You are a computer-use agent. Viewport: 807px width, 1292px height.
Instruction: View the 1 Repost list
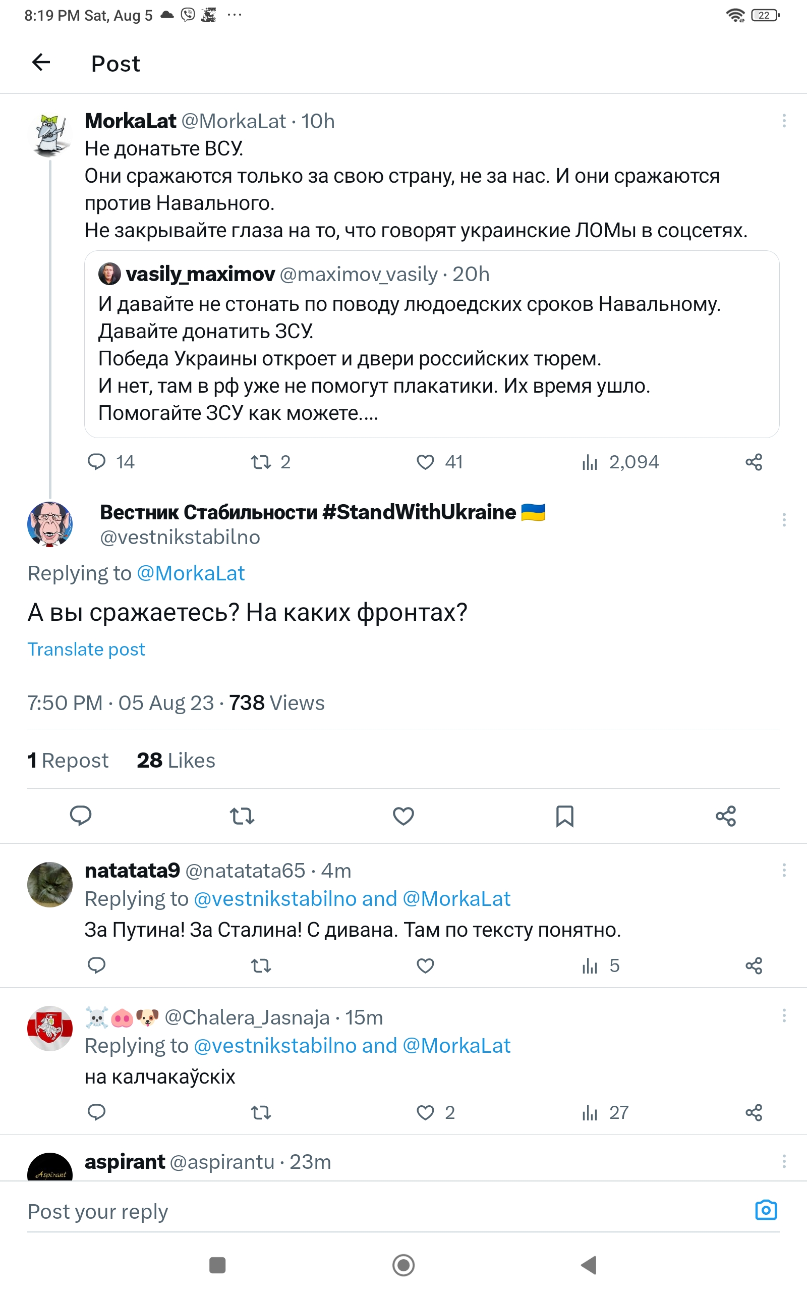[x=68, y=760]
